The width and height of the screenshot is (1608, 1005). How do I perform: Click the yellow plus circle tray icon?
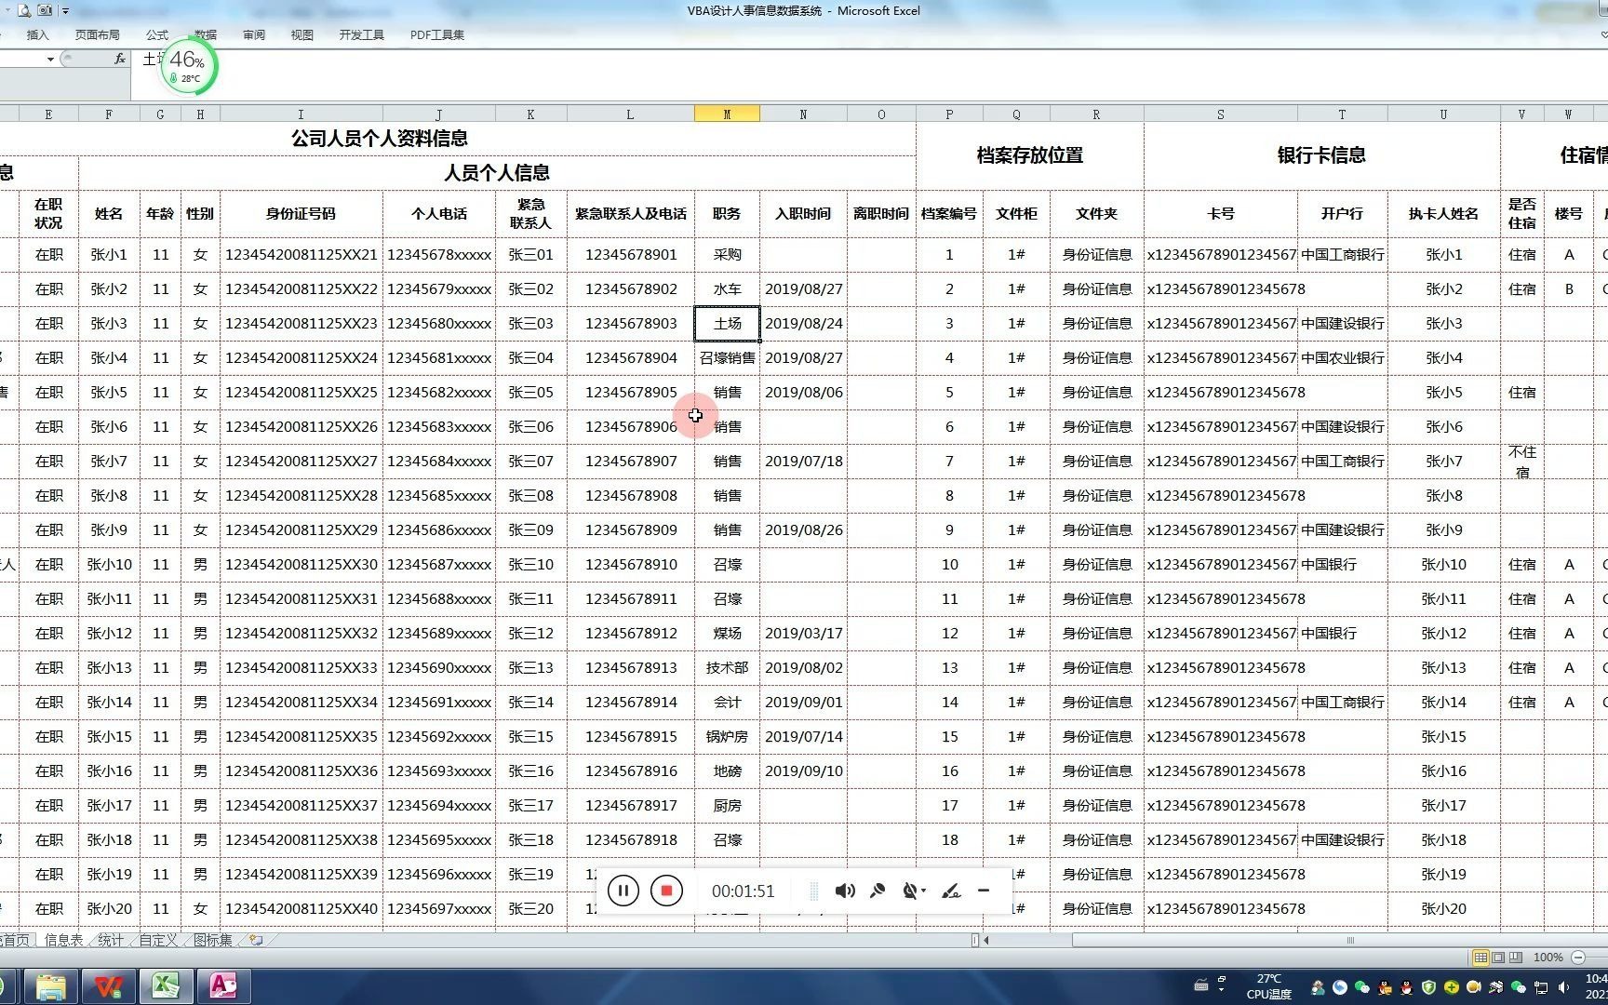pos(1451,987)
